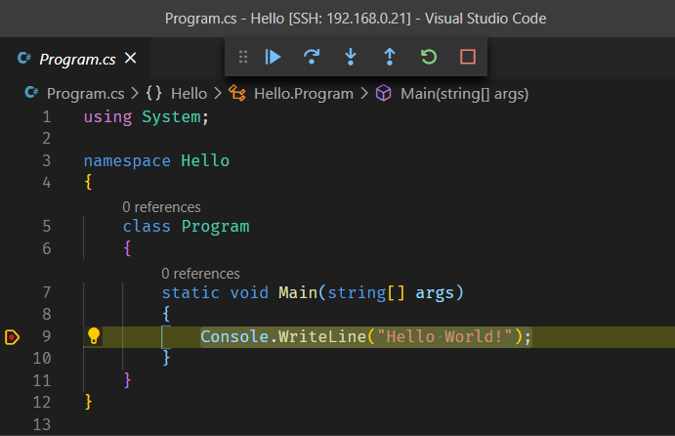This screenshot has width=675, height=436.
Task: Toggle the breakpoint on line 9
Action: coord(12,337)
